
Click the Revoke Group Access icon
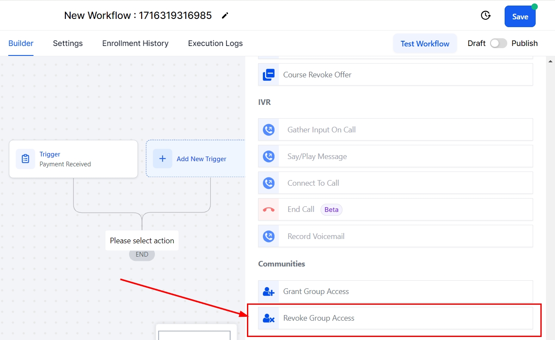point(268,318)
